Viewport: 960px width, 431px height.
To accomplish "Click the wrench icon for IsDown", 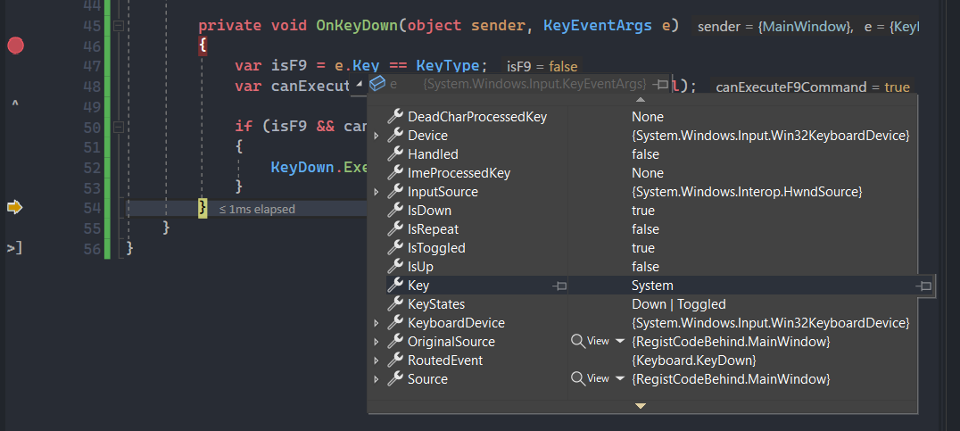I will [395, 211].
